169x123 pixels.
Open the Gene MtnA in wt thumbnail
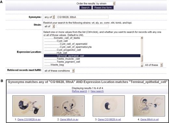[149, 106]
